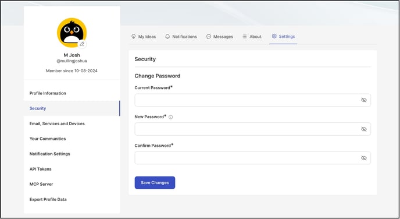Focus the Confirm Password input field
This screenshot has width=400, height=219.
[x=252, y=158]
